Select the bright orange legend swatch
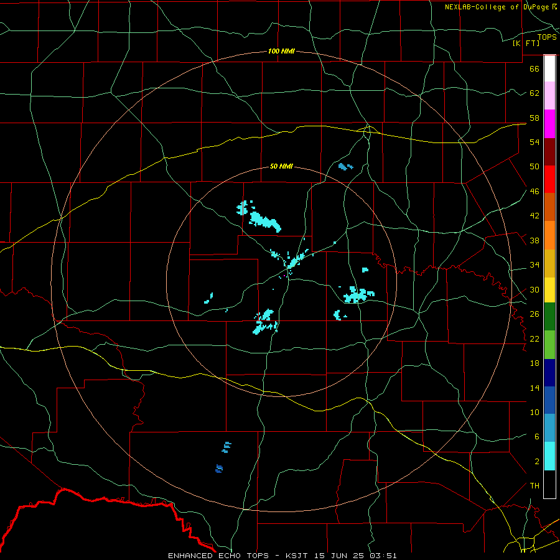This screenshot has height=560, width=560. coord(549,235)
